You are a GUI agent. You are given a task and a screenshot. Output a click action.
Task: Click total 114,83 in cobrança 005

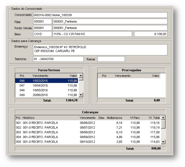point(155,142)
